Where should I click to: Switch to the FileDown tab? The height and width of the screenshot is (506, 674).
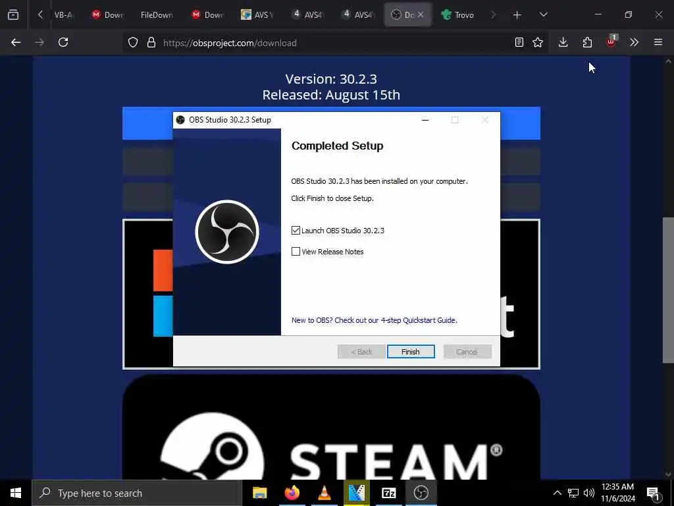157,14
